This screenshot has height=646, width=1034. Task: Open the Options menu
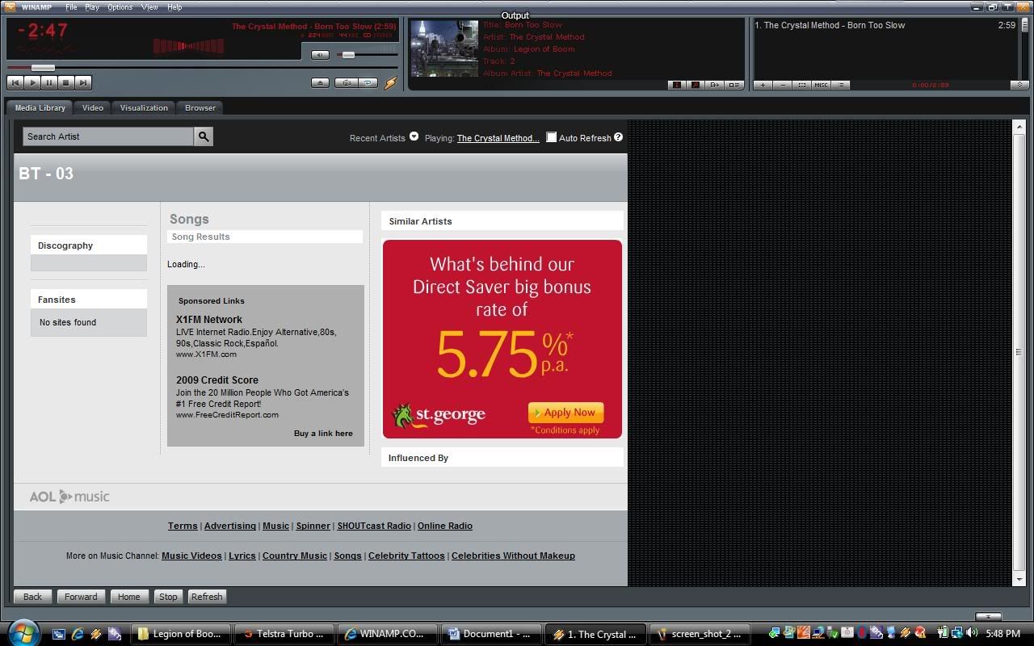click(120, 7)
